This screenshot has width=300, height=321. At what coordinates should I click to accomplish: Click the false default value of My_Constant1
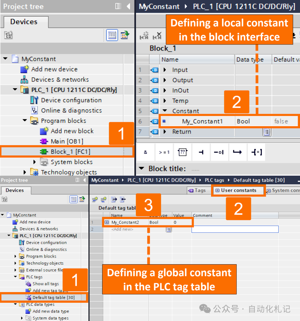[281, 121]
